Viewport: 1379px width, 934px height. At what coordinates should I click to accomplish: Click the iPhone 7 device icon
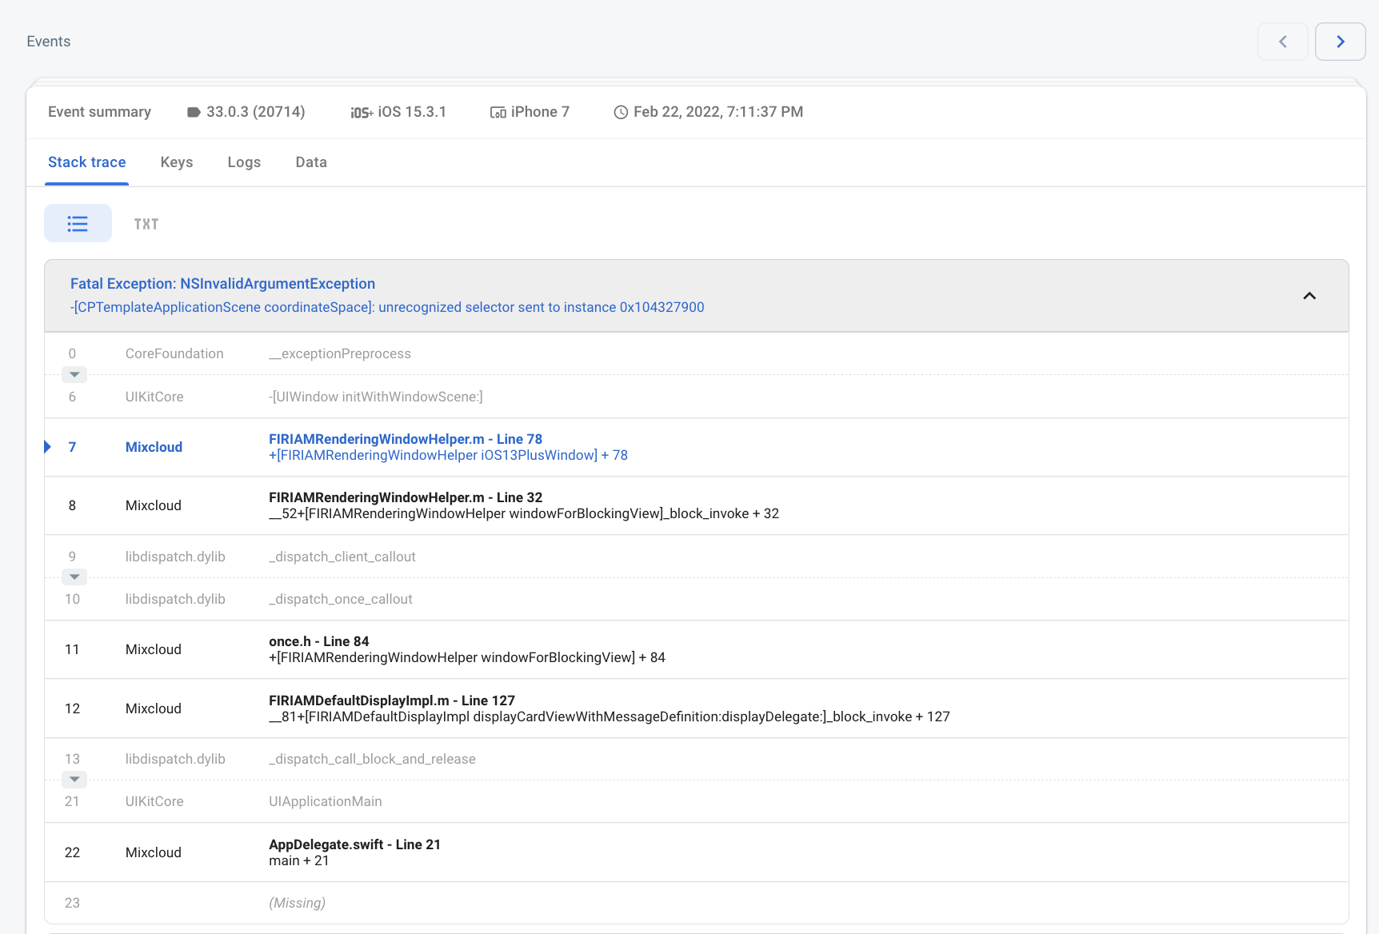(498, 113)
